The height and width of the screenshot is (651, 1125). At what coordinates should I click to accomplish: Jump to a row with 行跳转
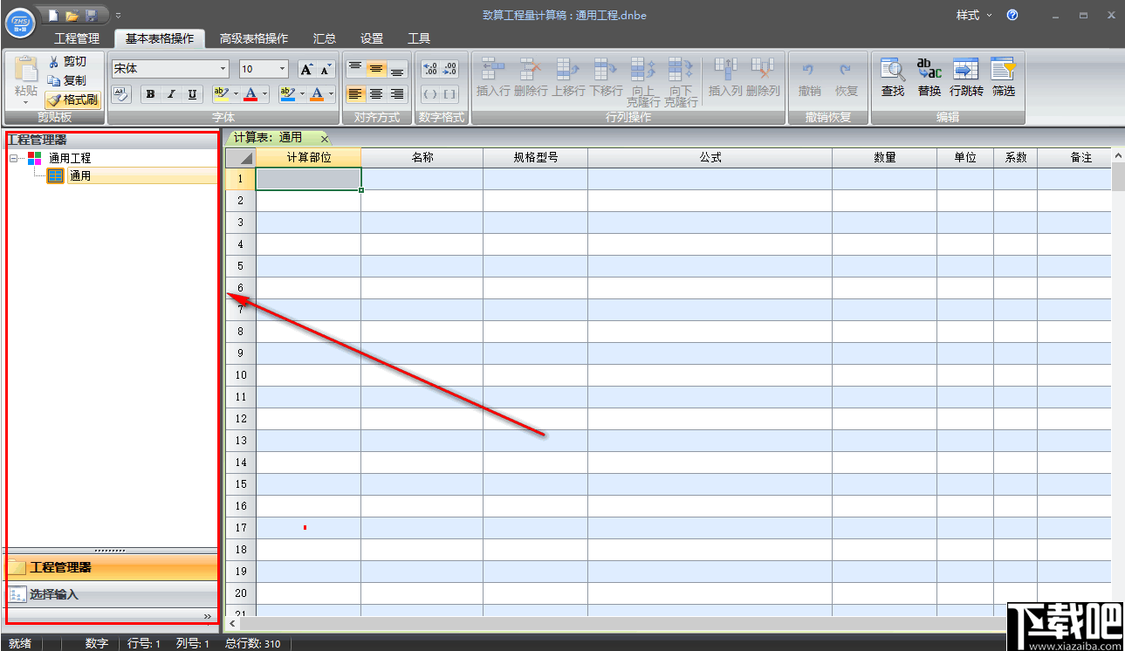tap(966, 78)
